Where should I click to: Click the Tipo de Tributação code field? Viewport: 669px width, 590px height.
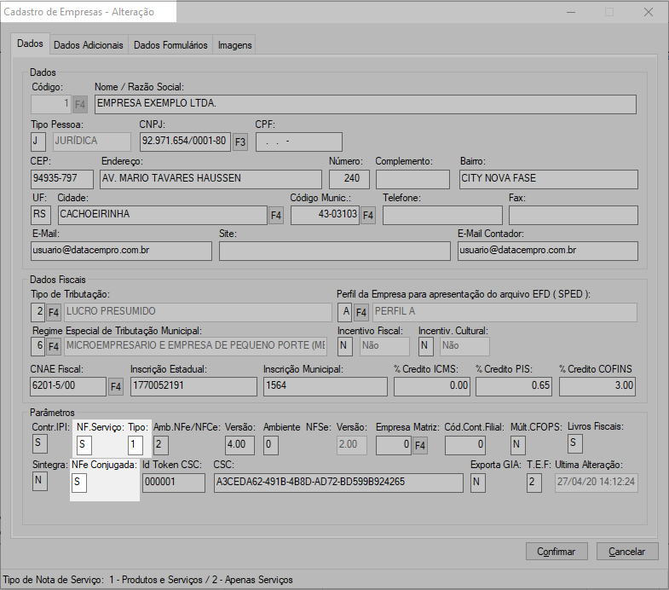38,312
